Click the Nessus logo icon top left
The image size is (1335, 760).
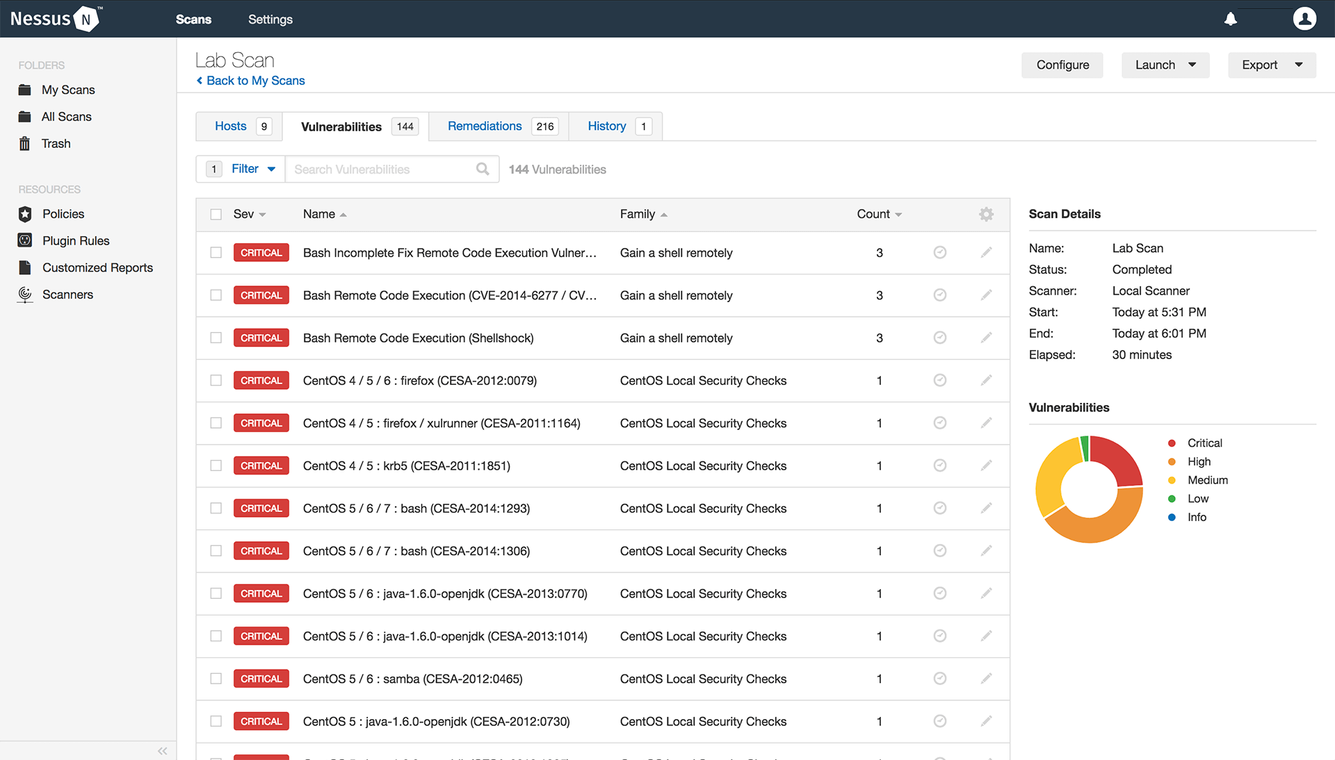click(x=91, y=18)
